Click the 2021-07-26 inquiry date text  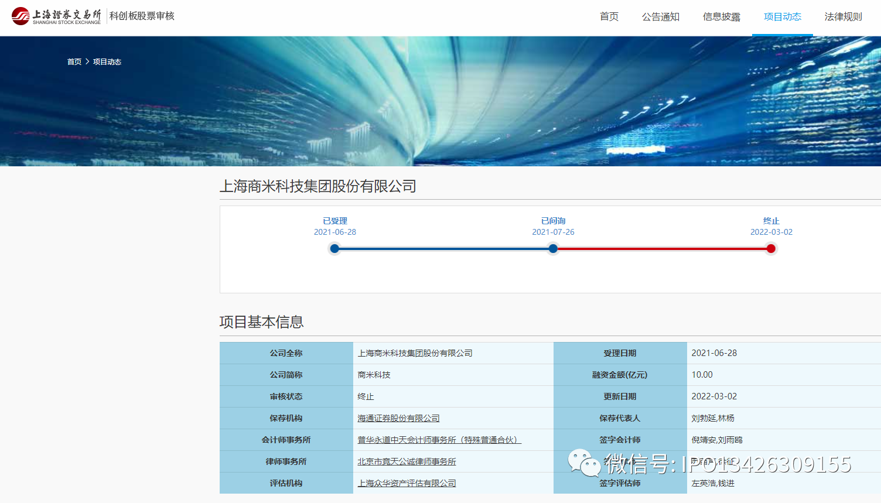[x=553, y=232]
